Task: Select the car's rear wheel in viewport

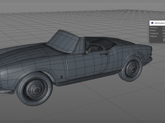Action: click(x=131, y=69)
